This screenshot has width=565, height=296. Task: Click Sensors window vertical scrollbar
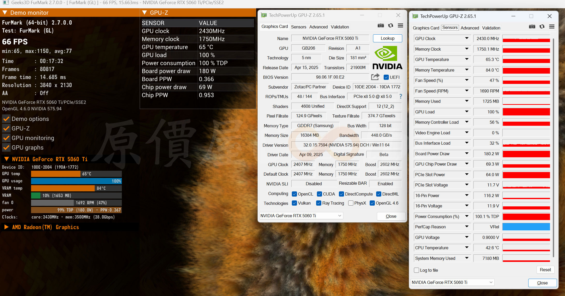[x=553, y=147]
